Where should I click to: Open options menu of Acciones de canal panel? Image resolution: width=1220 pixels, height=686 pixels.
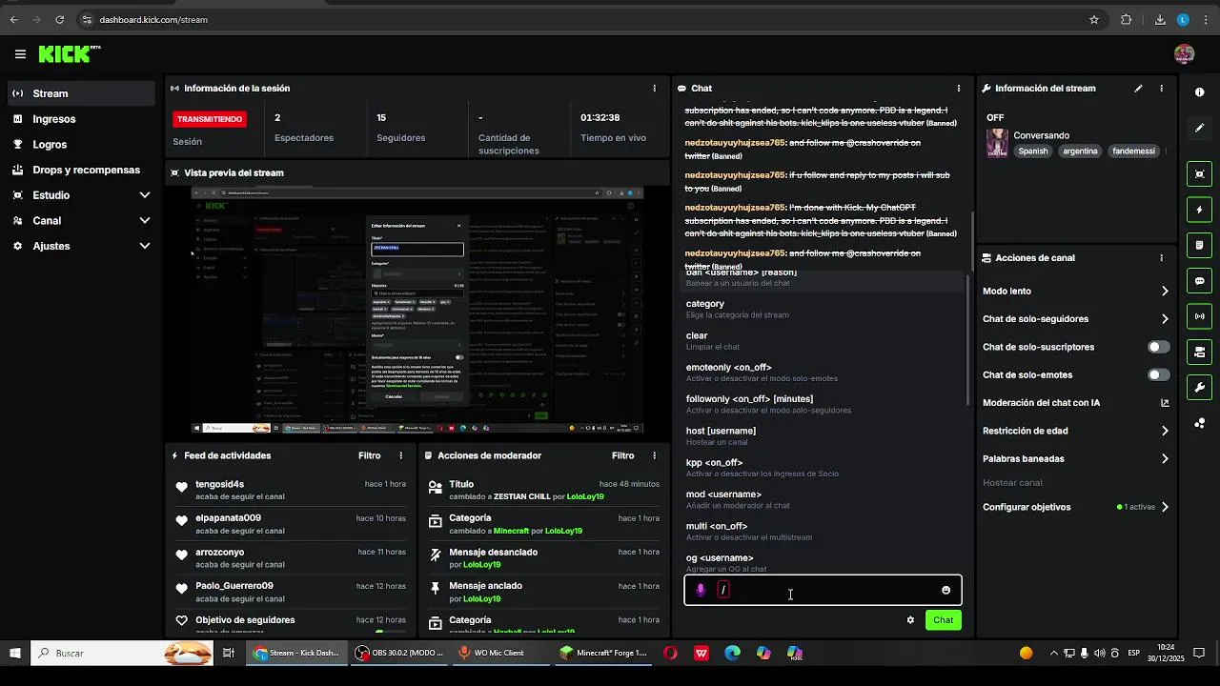[1161, 258]
